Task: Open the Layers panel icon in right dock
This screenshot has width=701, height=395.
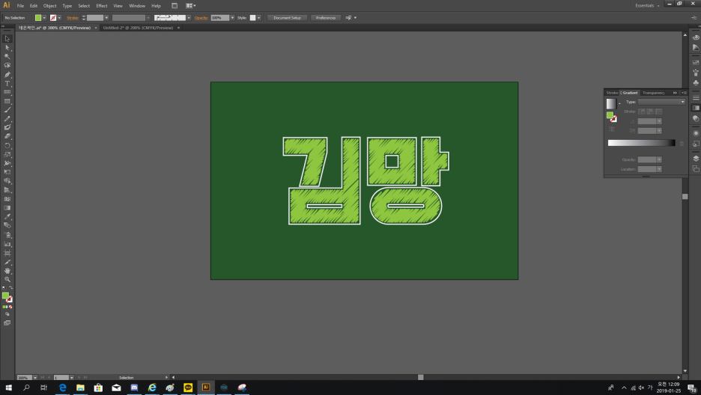Action: pyautogui.click(x=695, y=159)
